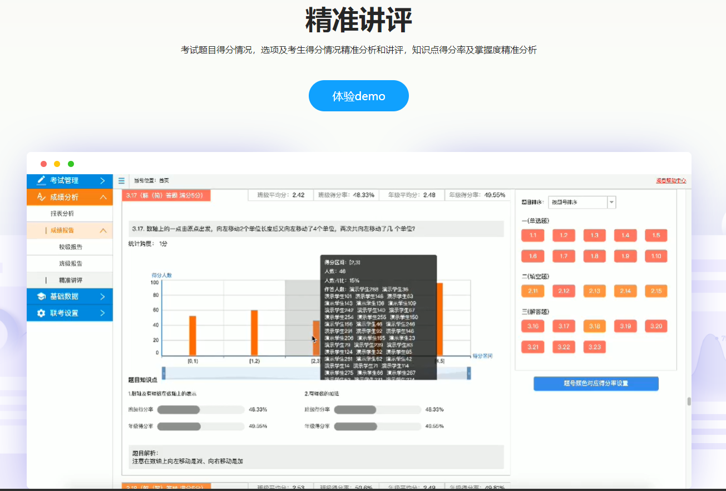Select question 1.10 button
Screen dimensions: 726x491
[656, 256]
